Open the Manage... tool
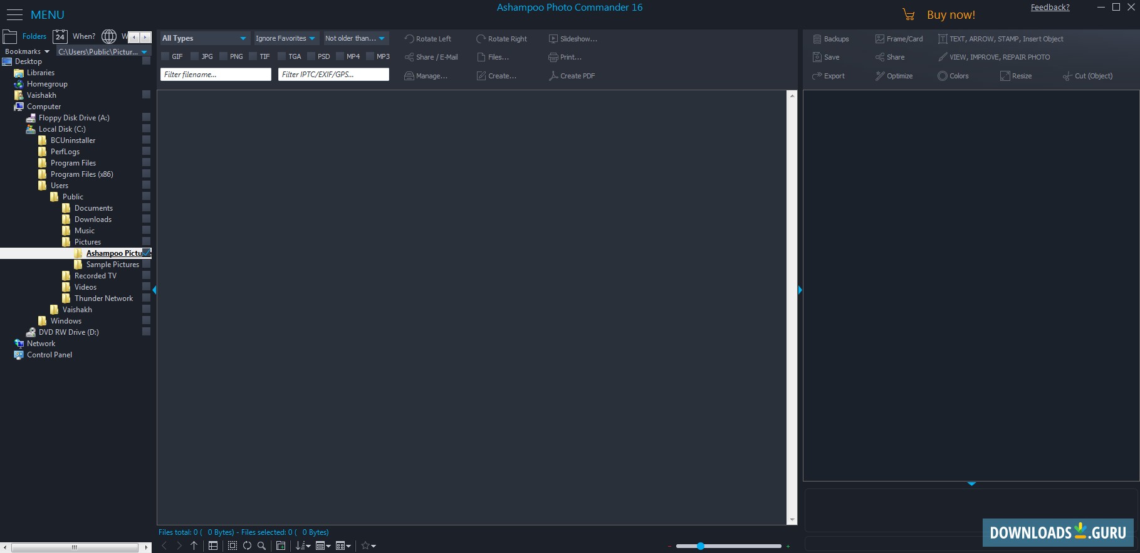The width and height of the screenshot is (1140, 553). [426, 76]
